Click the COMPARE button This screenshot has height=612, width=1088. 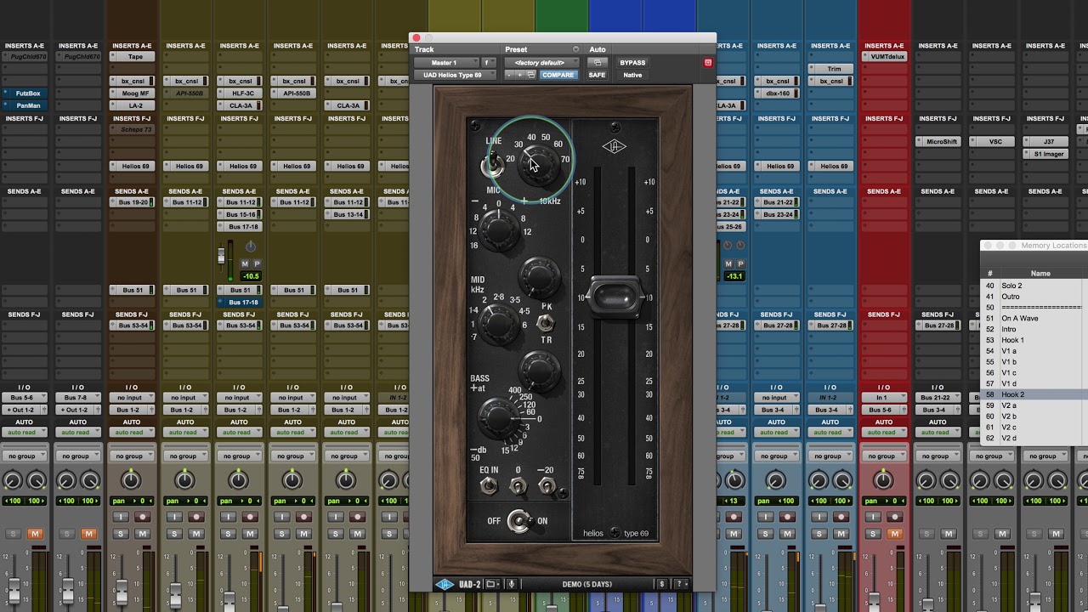point(558,75)
